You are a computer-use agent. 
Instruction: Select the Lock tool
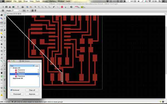click(x=2, y=44)
